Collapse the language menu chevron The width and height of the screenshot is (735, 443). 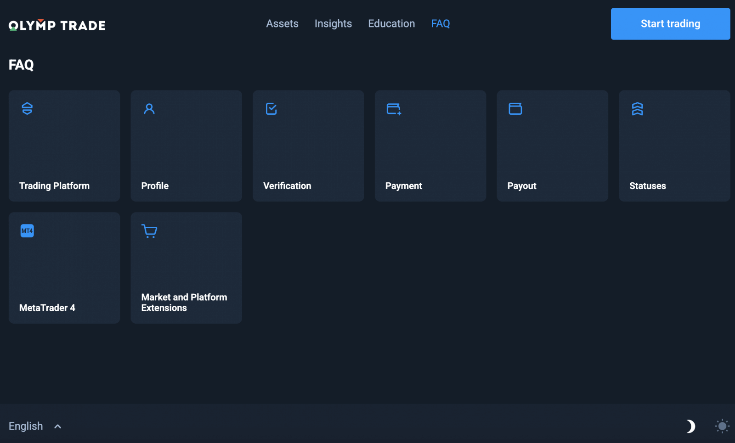click(57, 426)
